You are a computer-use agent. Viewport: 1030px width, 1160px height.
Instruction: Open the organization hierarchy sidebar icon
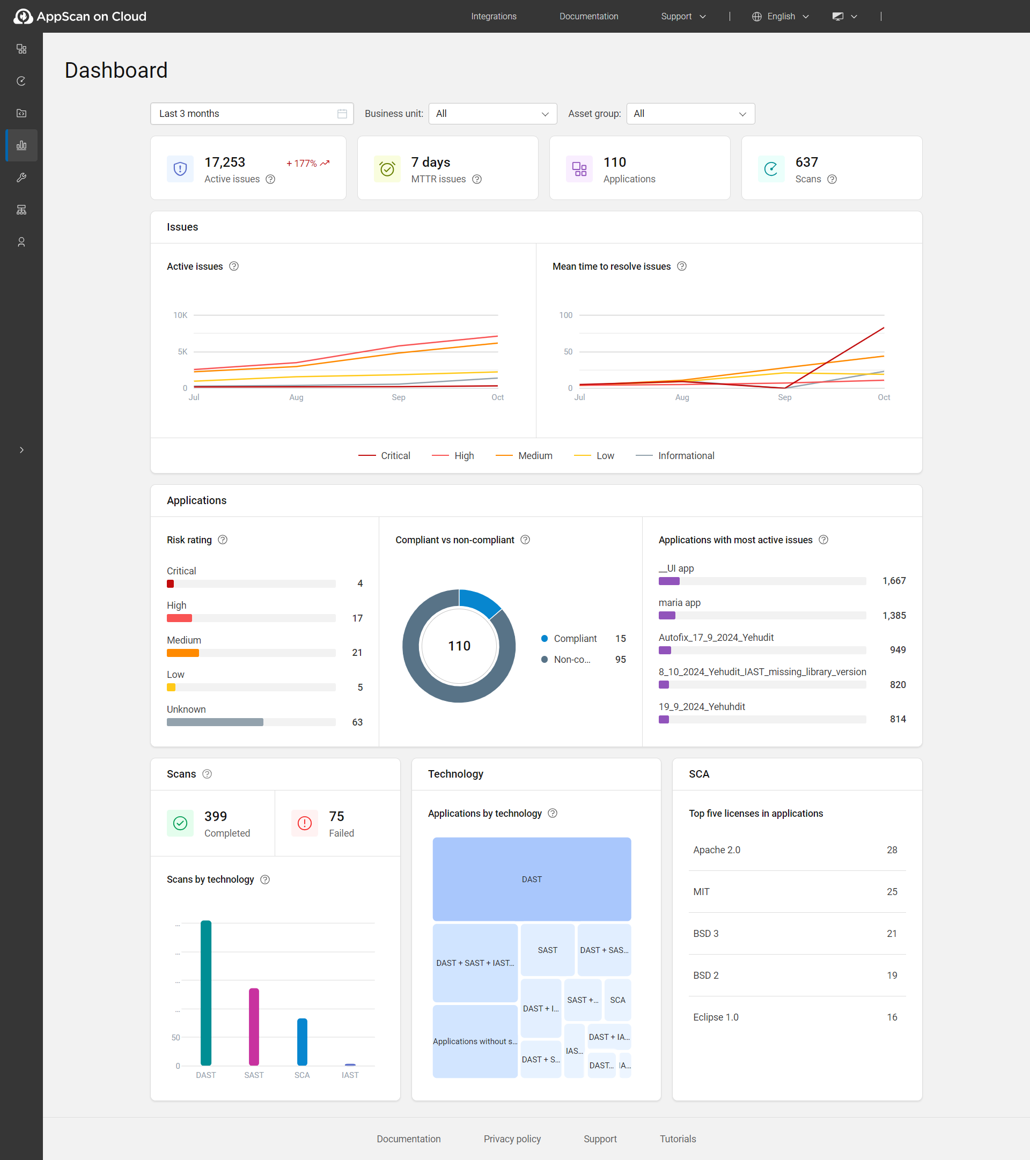[x=21, y=210]
